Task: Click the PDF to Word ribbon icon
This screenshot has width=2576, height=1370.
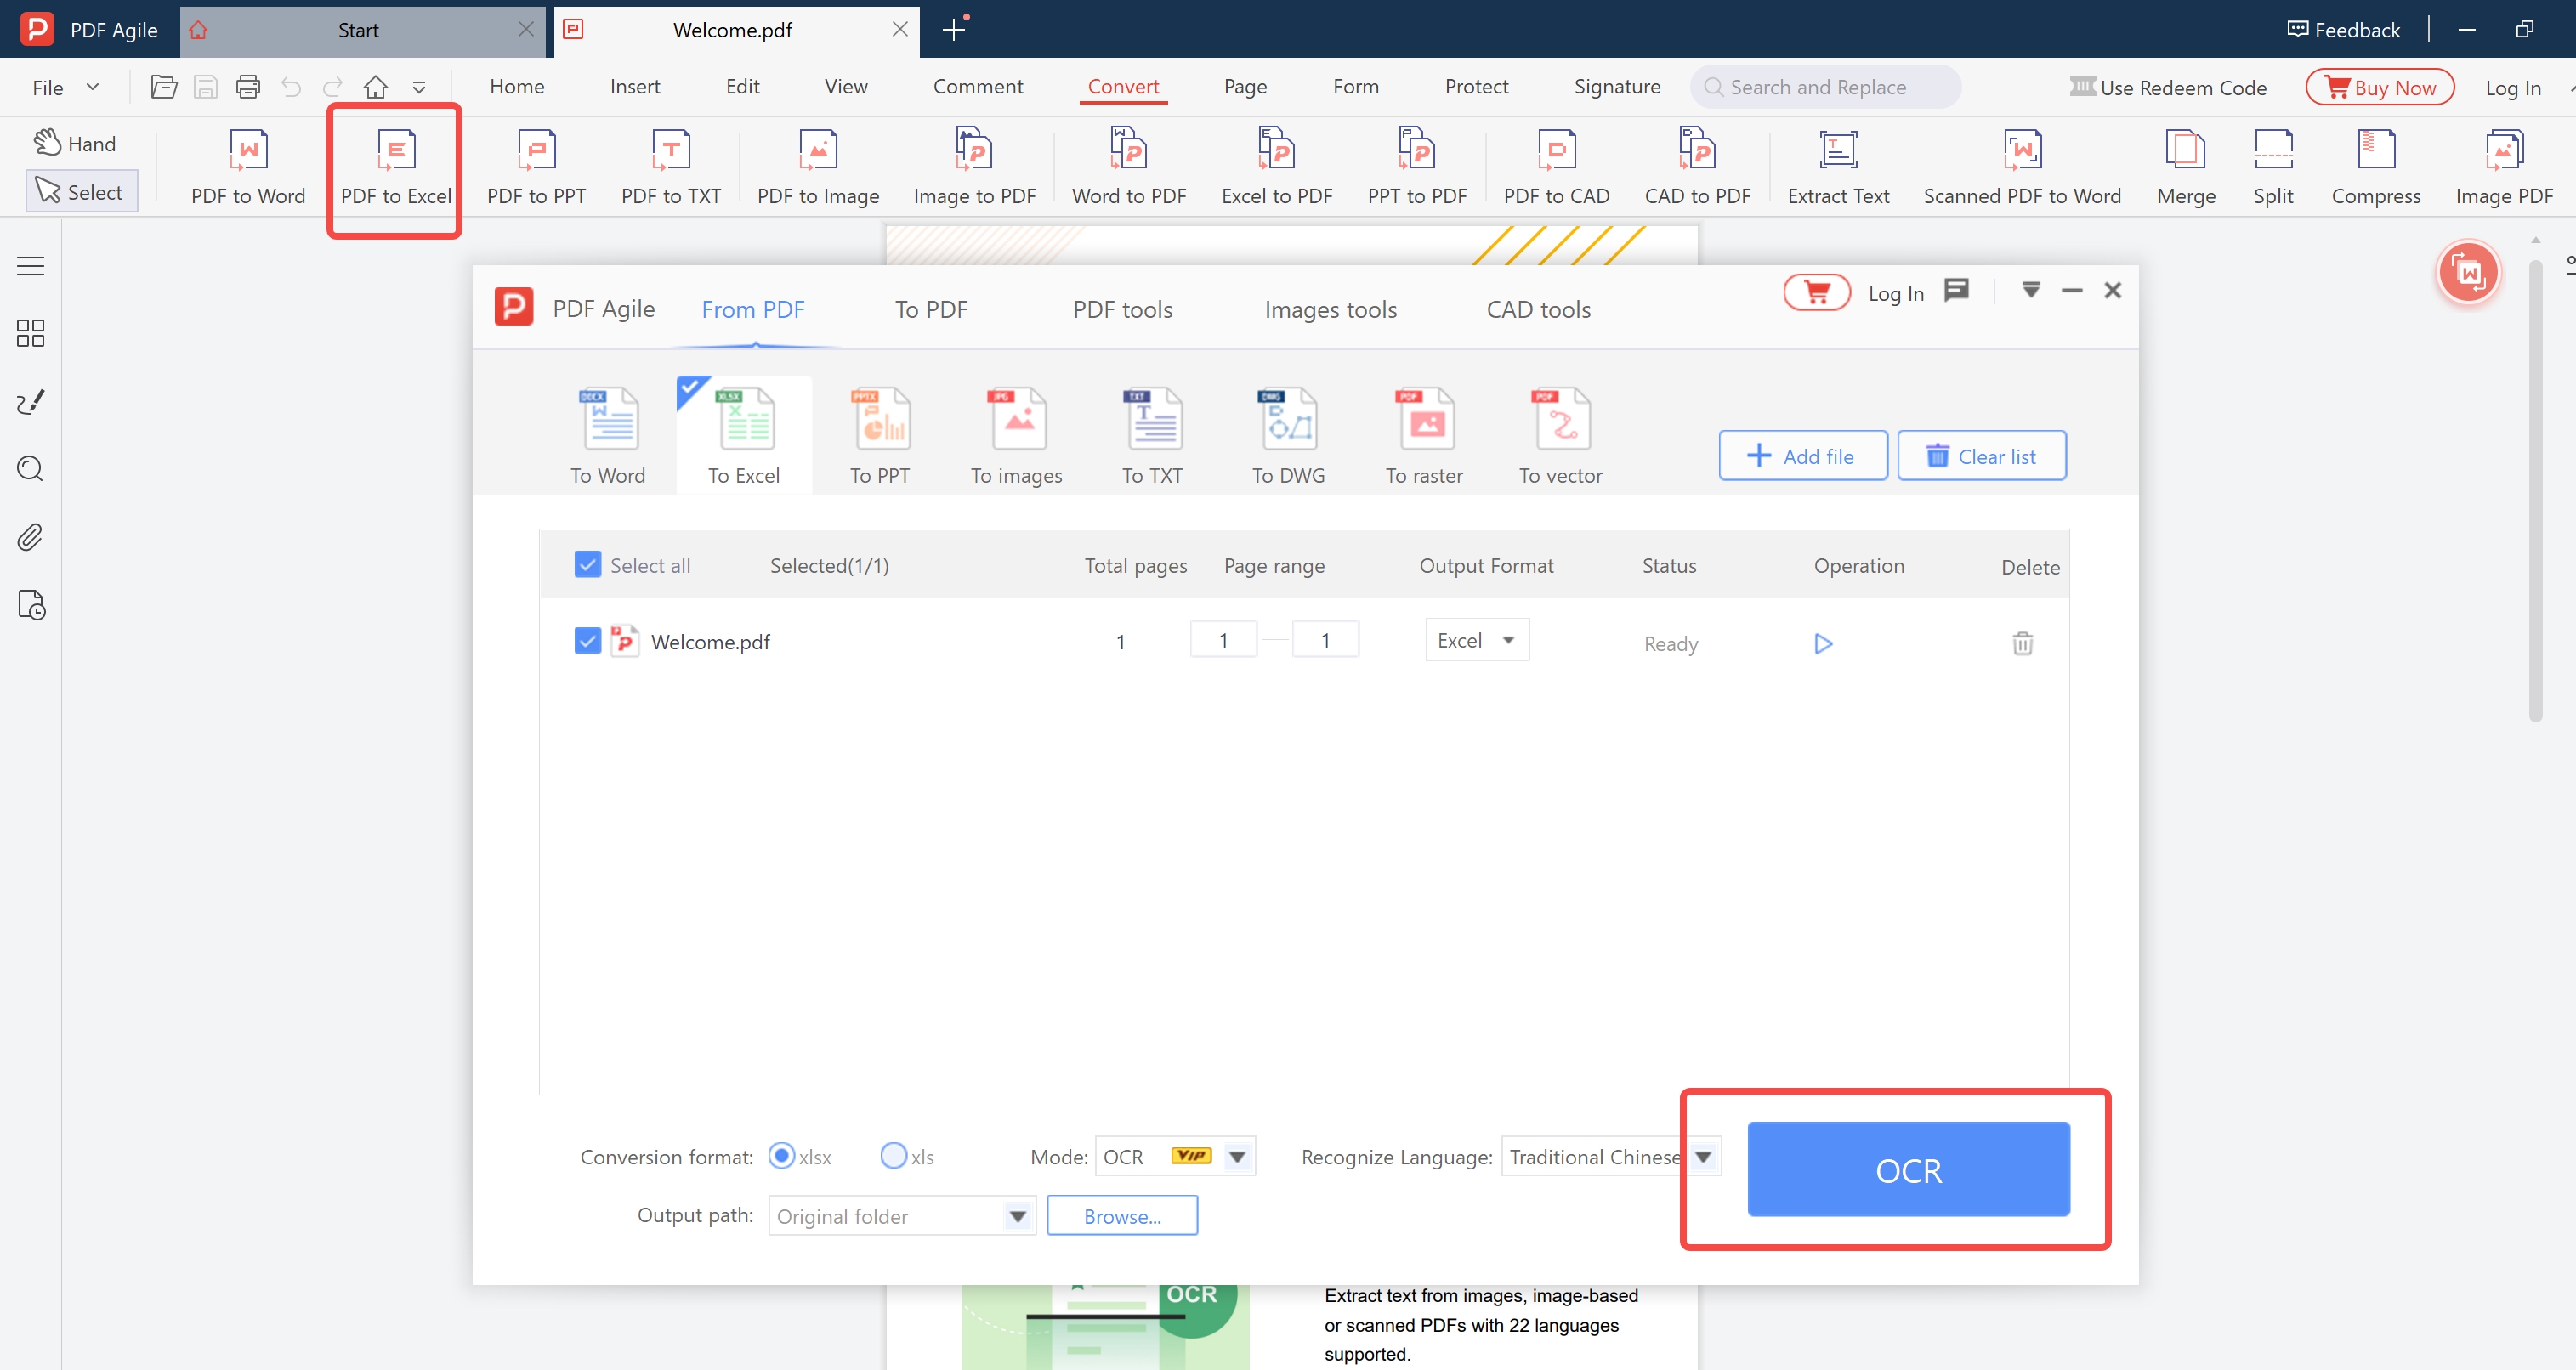Action: [248, 150]
